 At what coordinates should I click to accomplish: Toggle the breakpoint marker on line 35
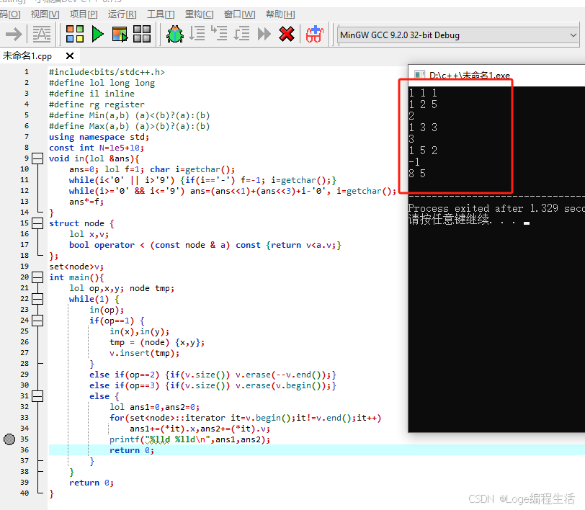coord(9,439)
